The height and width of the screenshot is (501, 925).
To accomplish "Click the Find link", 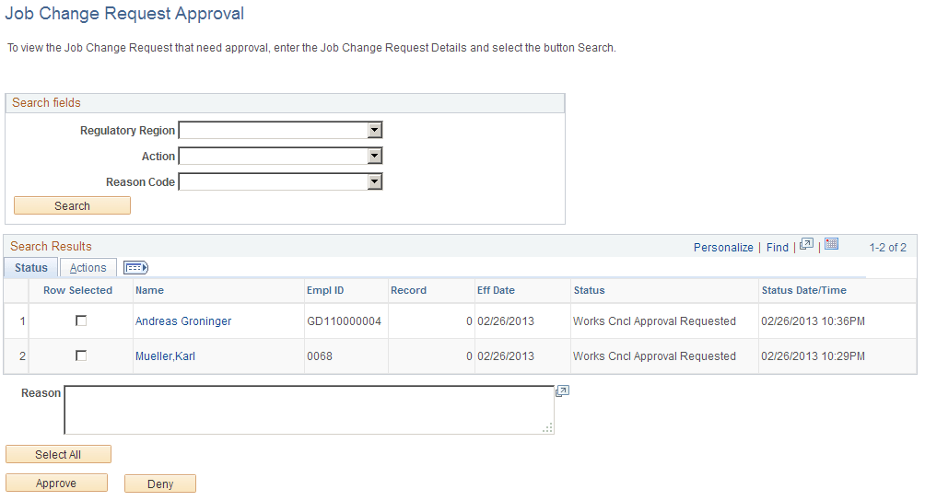I will (777, 248).
